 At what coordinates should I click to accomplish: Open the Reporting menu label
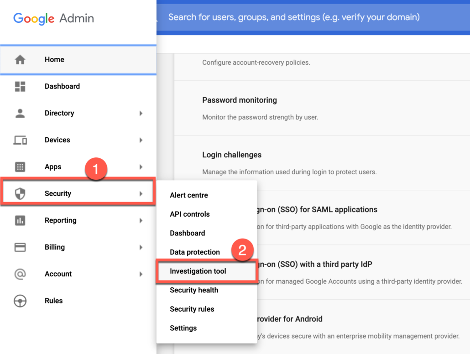61,220
